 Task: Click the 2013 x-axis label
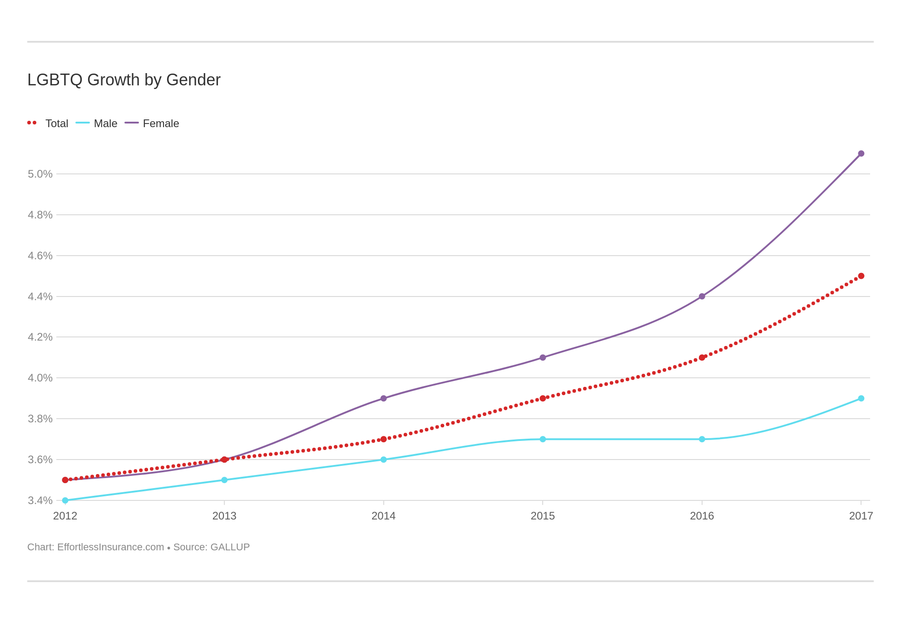(224, 516)
